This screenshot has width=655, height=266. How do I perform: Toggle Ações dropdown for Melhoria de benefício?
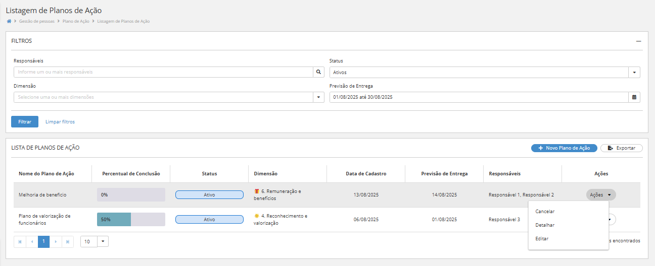click(x=601, y=194)
